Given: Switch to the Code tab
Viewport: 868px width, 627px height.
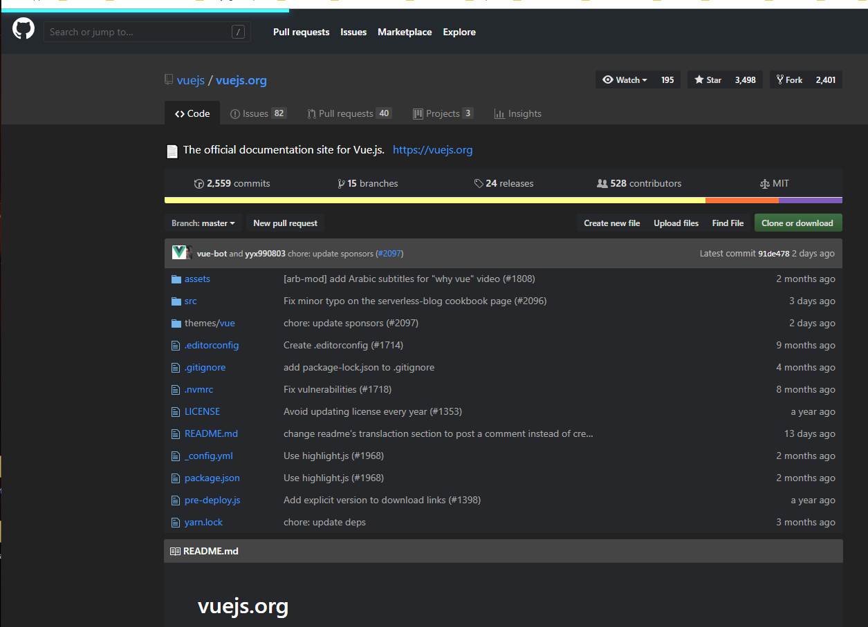Looking at the screenshot, I should click(x=192, y=113).
